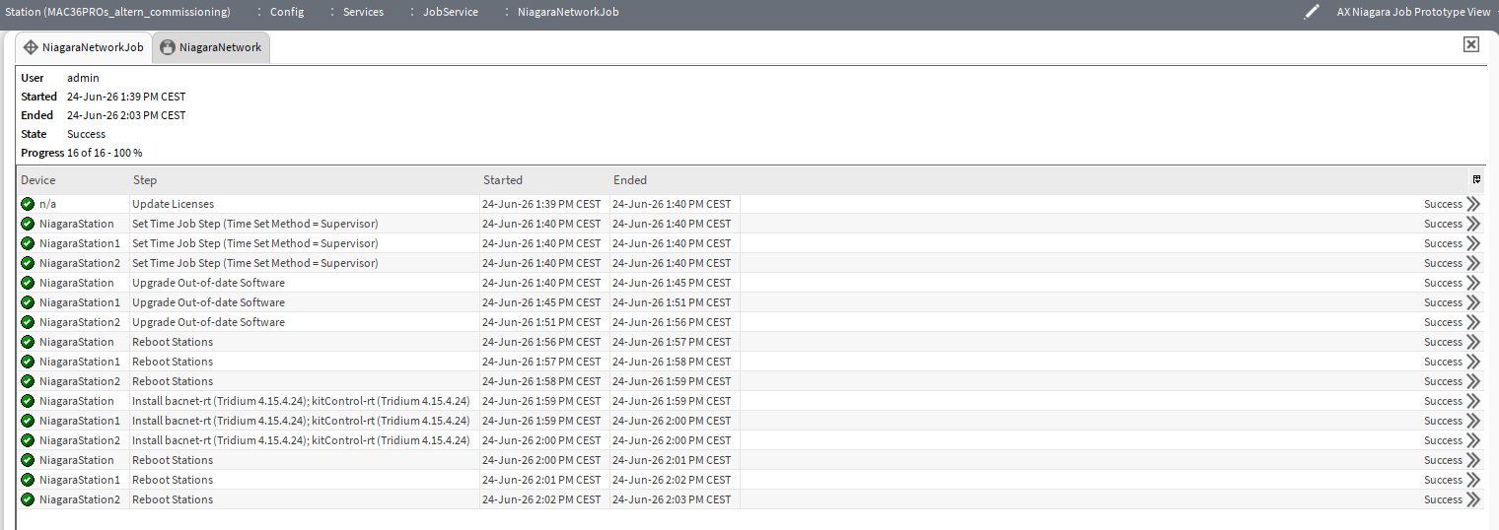1499x530 pixels.
Task: Select 'Progress 16 of 16 - 100 %' text
Action: 82,153
